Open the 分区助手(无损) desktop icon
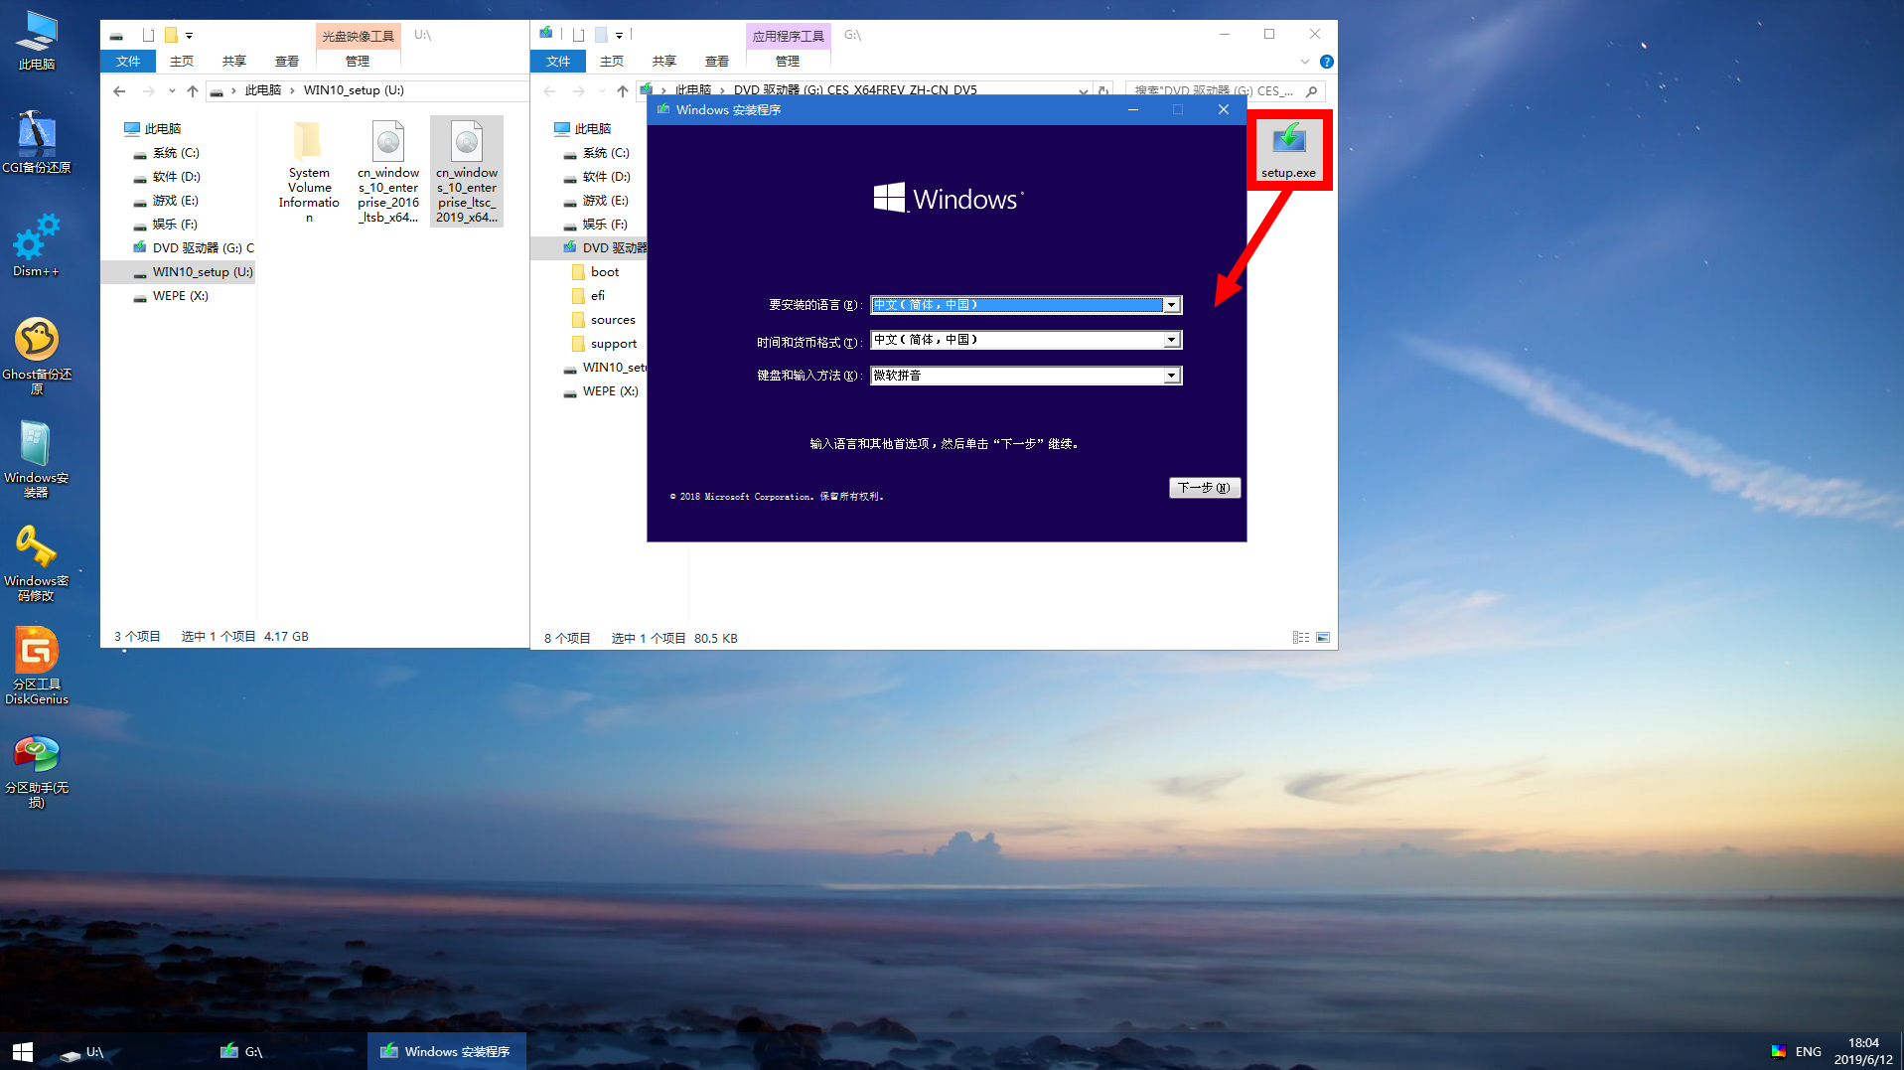 coord(37,772)
